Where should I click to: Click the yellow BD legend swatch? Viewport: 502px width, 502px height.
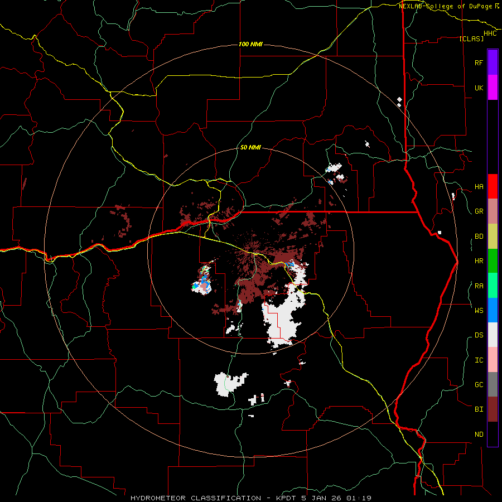tap(493, 236)
